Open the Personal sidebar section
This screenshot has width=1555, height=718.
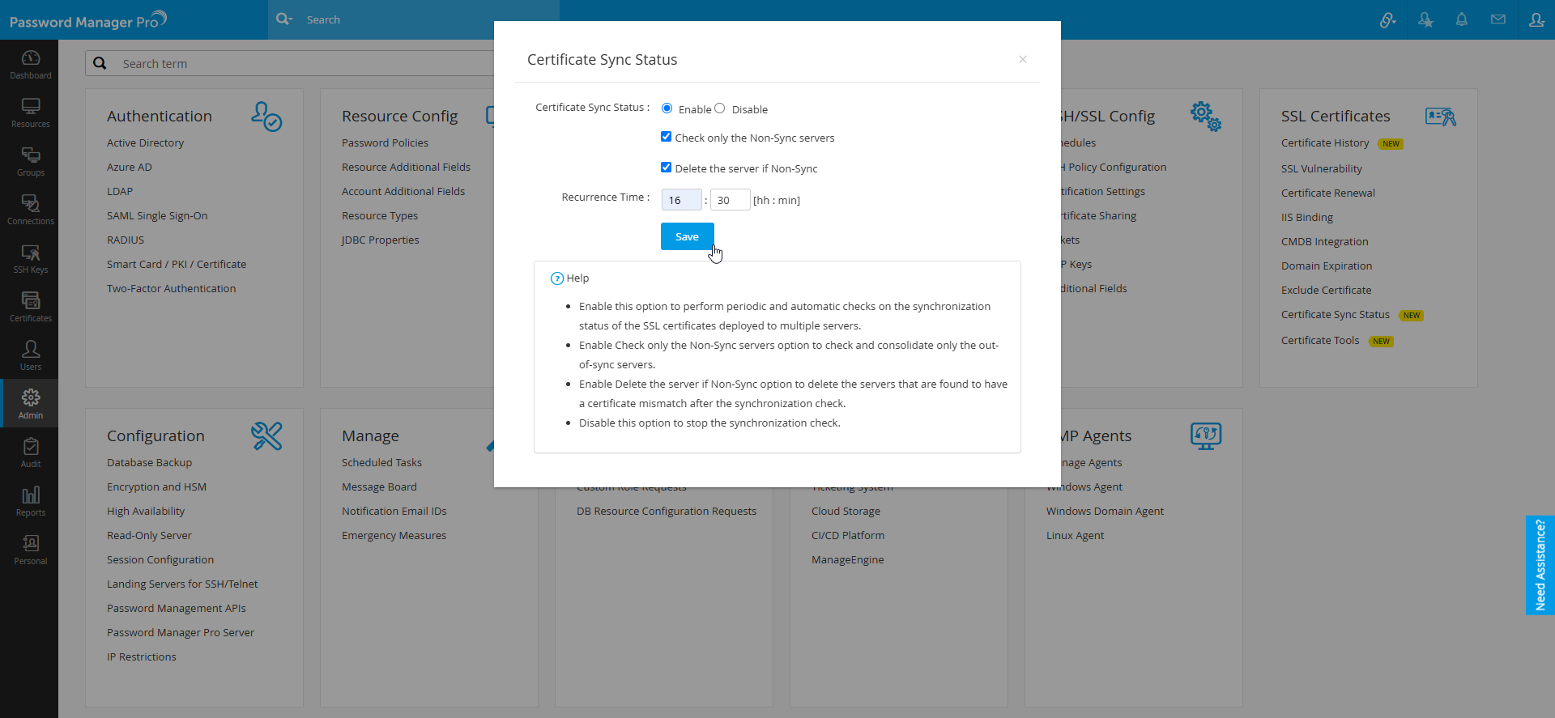tap(30, 550)
